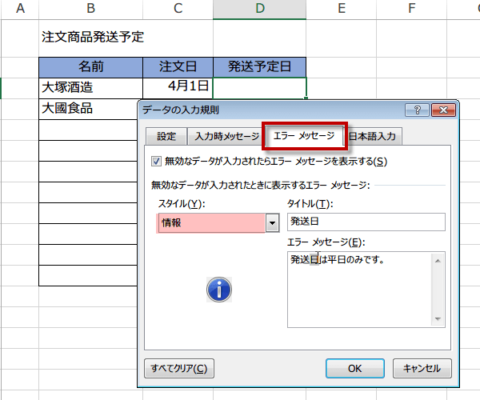Open the dialog help question mark button
The image size is (480, 400).
(x=417, y=110)
